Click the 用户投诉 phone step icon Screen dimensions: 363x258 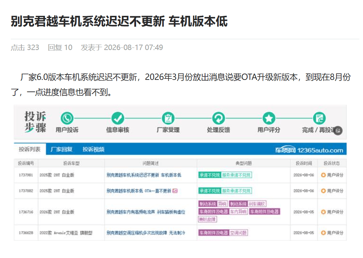pyautogui.click(x=67, y=118)
